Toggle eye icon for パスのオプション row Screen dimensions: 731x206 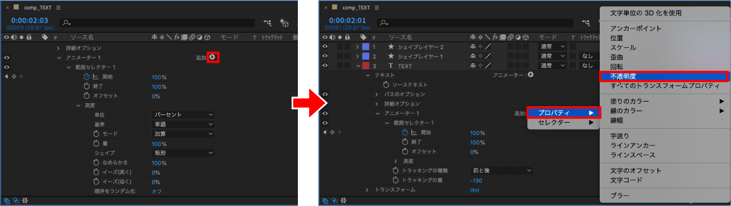[325, 94]
